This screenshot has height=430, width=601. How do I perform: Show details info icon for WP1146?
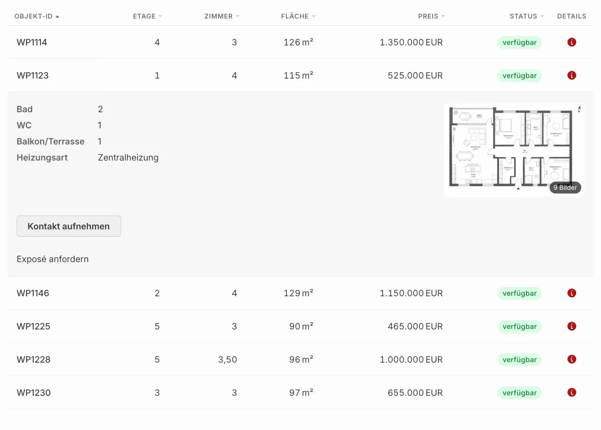click(572, 293)
